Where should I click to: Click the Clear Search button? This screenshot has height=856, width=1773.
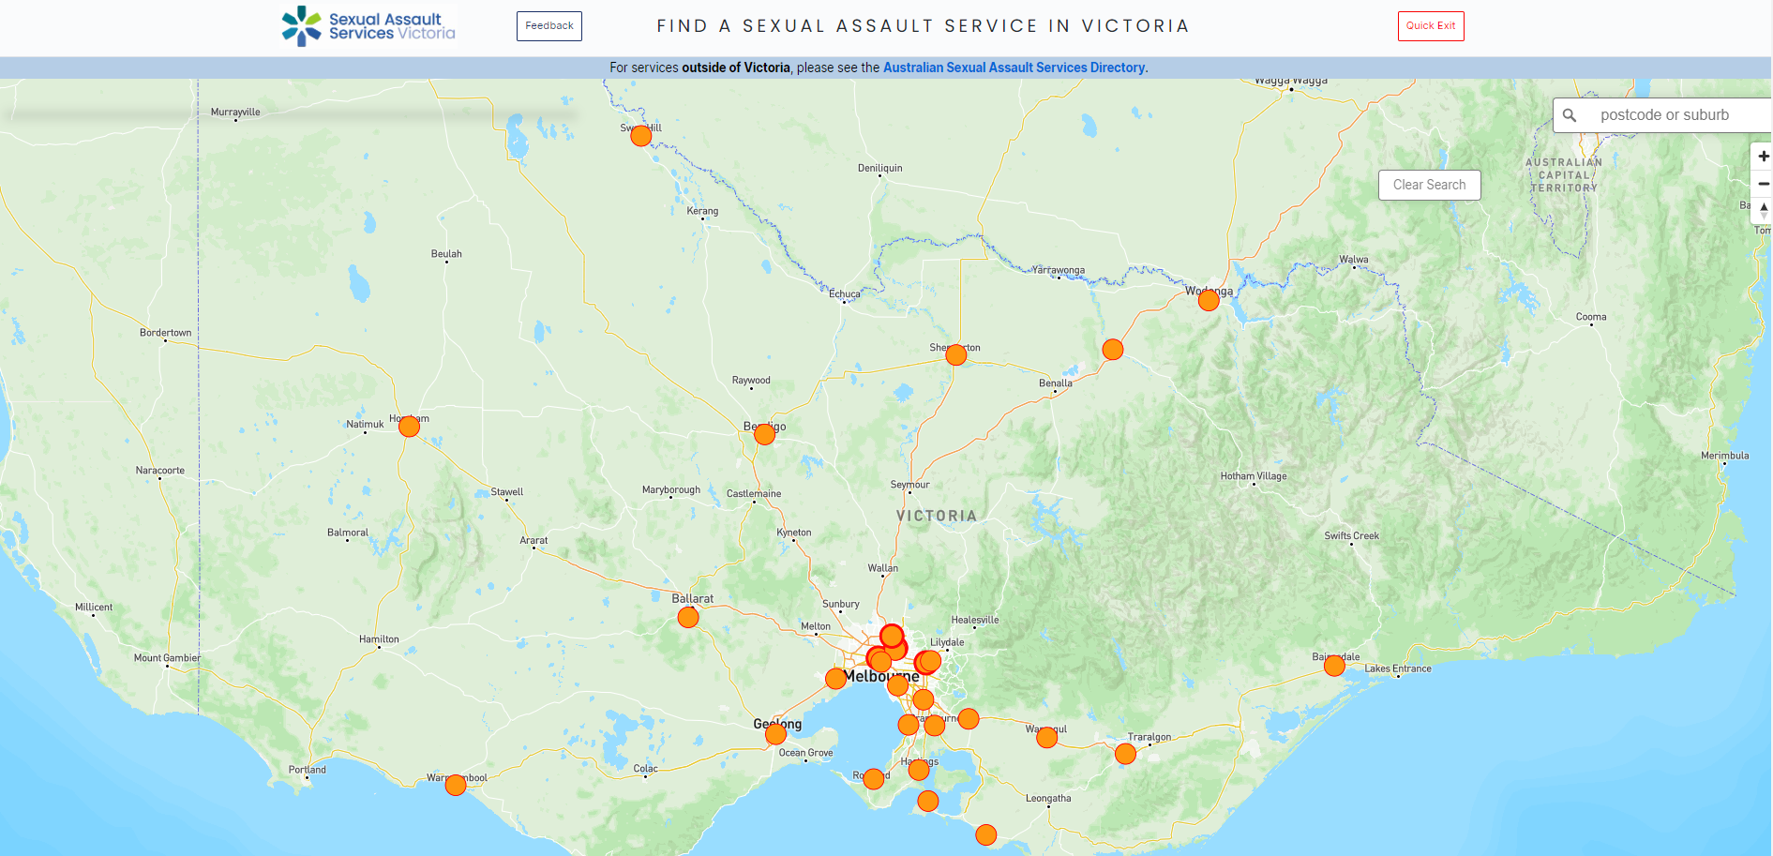pyautogui.click(x=1430, y=185)
